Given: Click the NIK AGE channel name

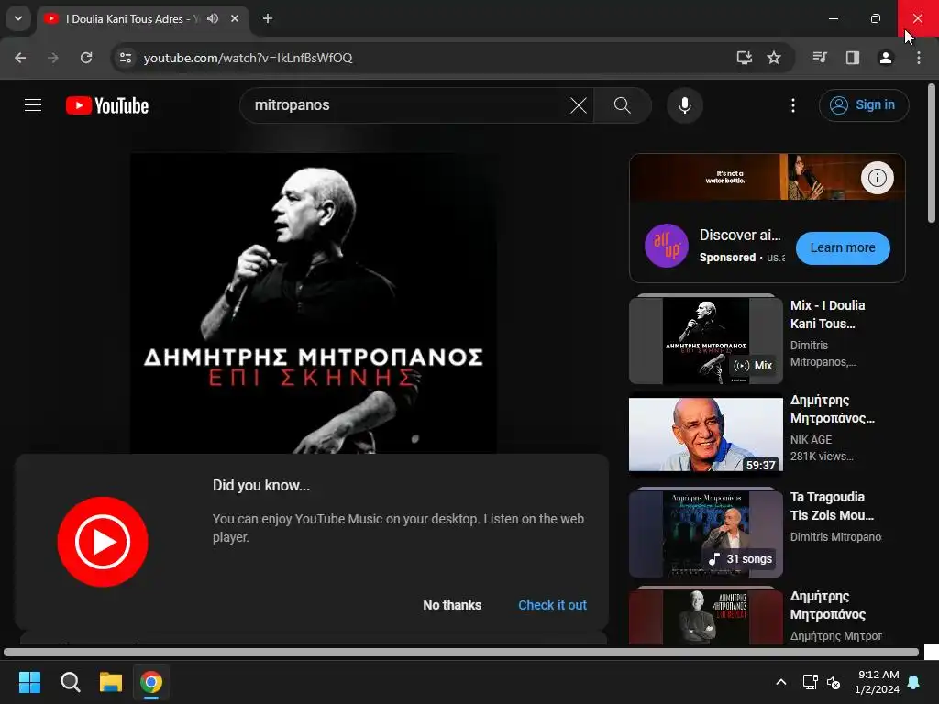Looking at the screenshot, I should (x=811, y=439).
